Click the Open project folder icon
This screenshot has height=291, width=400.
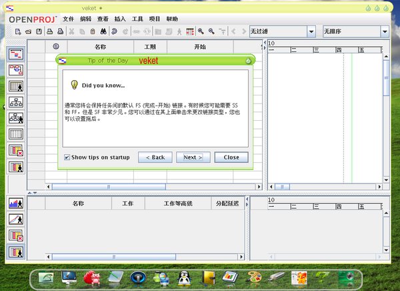click(28, 31)
